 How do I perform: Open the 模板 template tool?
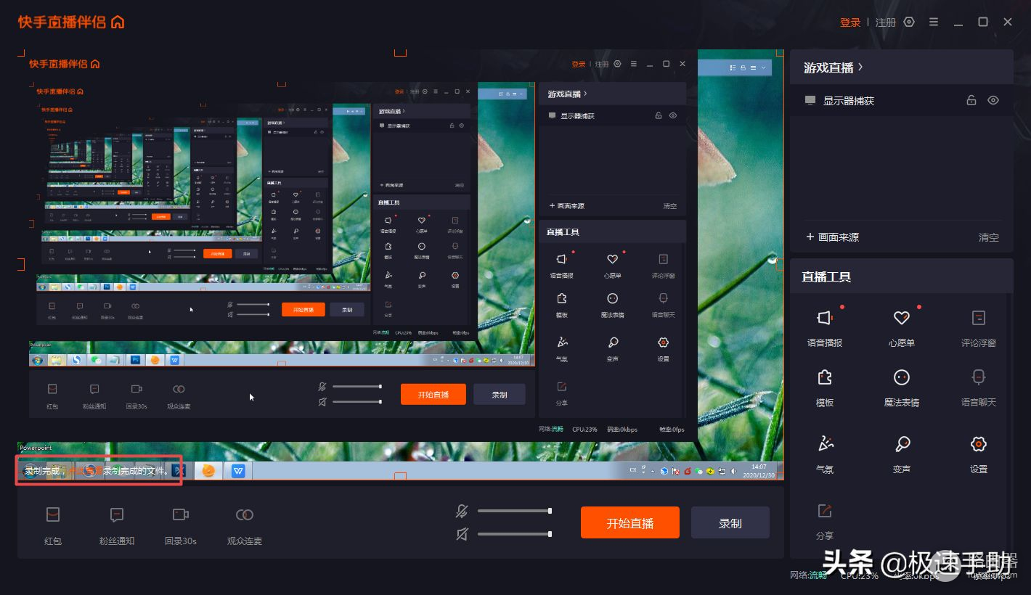coord(825,387)
